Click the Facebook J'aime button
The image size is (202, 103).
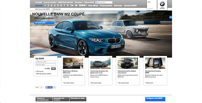pos(49,87)
